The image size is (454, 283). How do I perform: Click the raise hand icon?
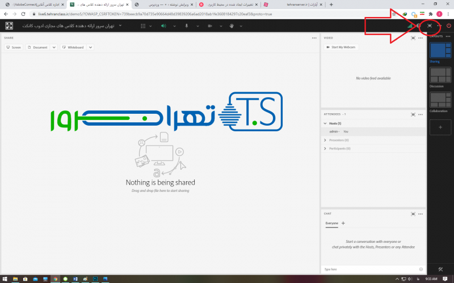point(232,26)
